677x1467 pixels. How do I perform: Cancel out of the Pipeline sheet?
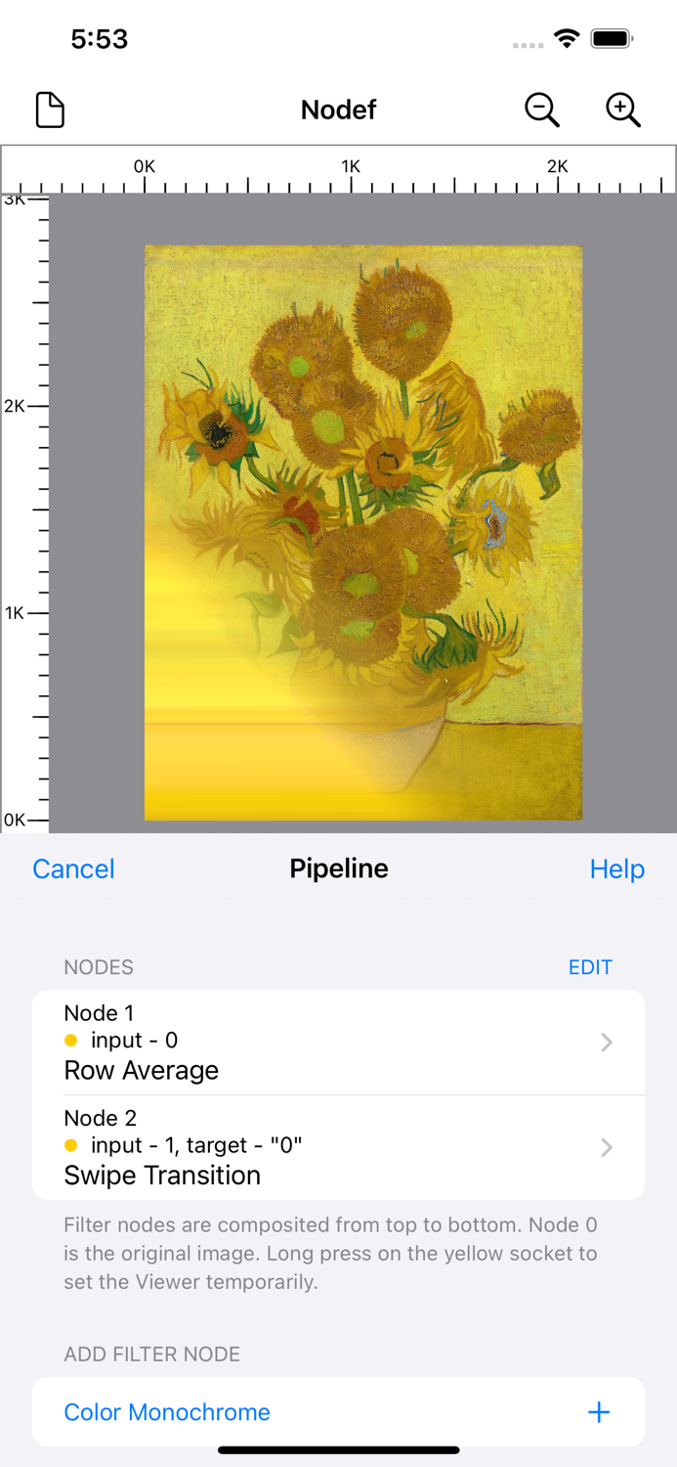point(73,868)
